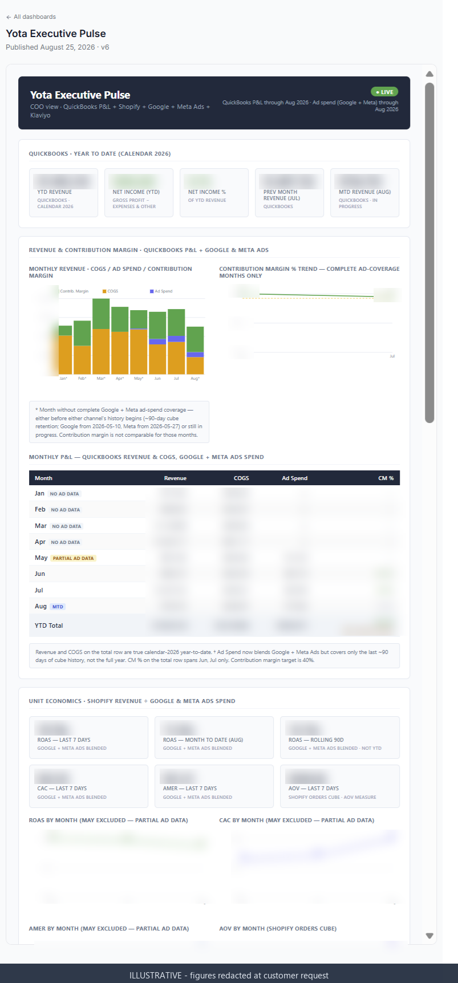Click the MTD badge on Aug row
This screenshot has height=983, width=458.
(x=58, y=607)
